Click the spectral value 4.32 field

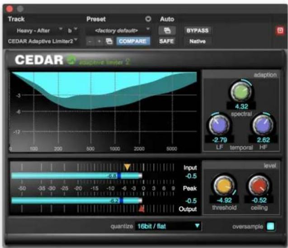(x=241, y=106)
